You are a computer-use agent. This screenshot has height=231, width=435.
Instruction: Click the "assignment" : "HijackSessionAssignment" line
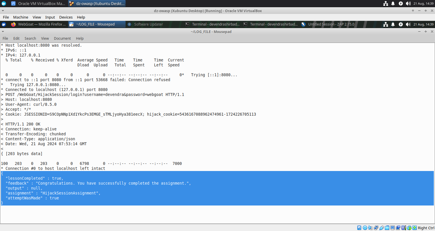(53, 193)
